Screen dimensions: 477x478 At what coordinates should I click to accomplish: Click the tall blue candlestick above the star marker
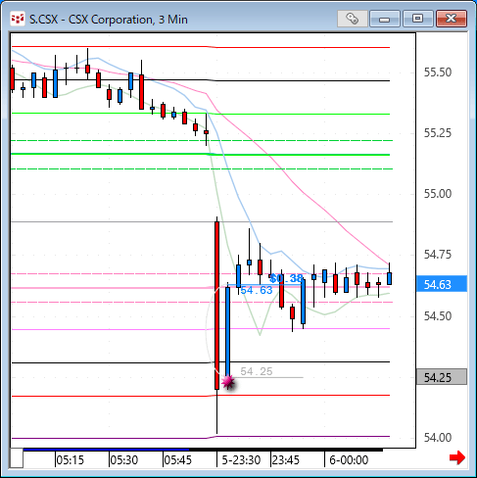click(x=227, y=331)
